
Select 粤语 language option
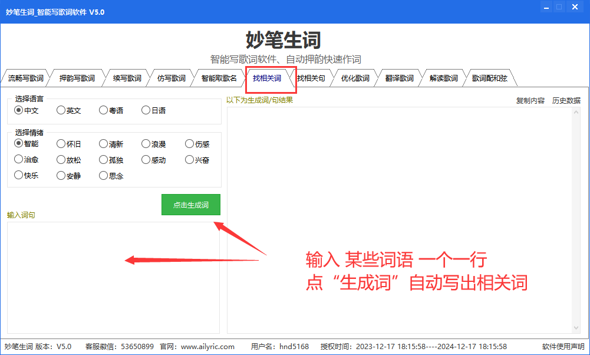point(111,110)
